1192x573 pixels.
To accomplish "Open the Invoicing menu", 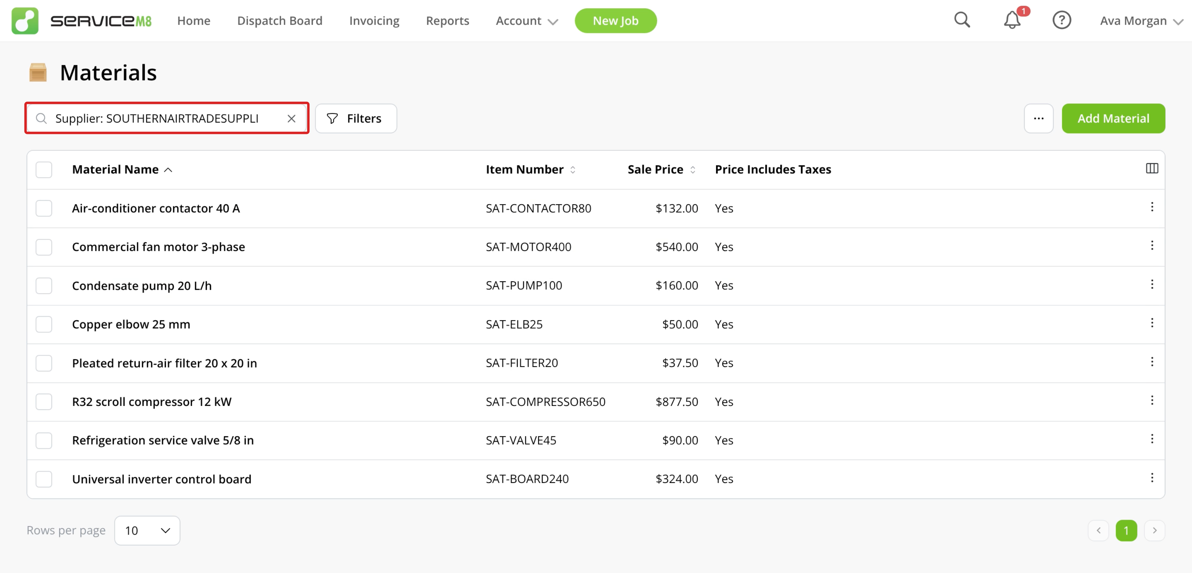I will coord(374,21).
